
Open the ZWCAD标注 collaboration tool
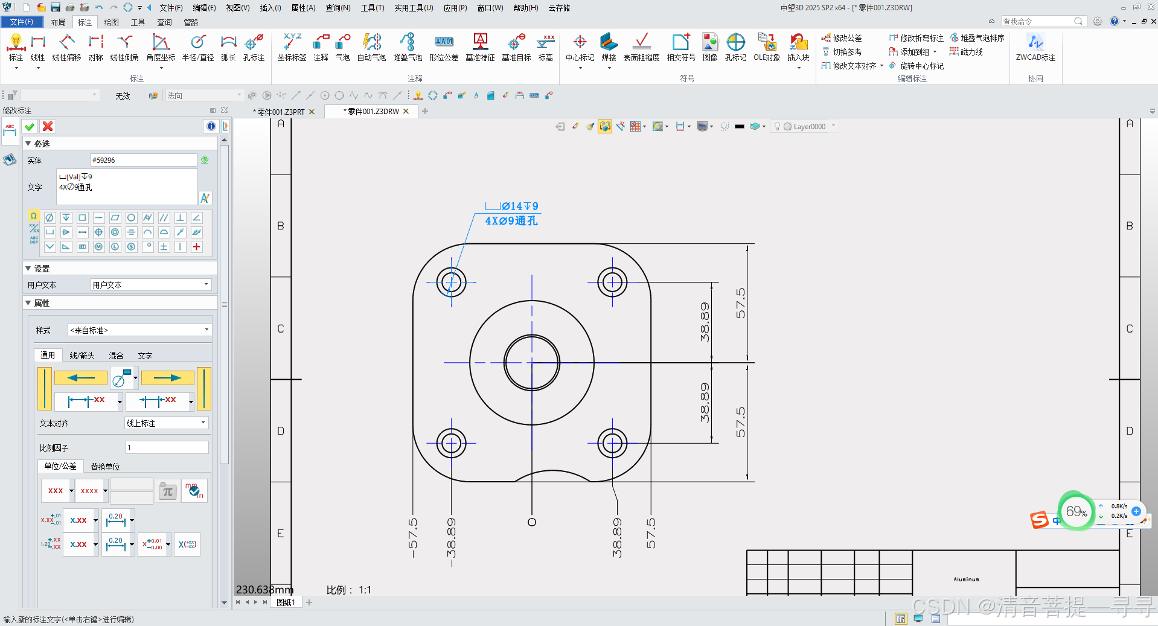click(x=1035, y=48)
